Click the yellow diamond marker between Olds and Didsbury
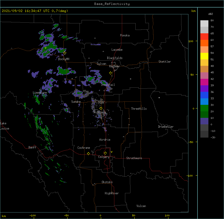This screenshot has width=224, height=219. tap(101, 108)
